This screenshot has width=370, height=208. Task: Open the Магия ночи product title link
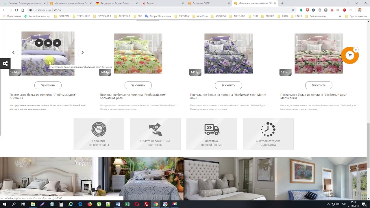pos(228,96)
